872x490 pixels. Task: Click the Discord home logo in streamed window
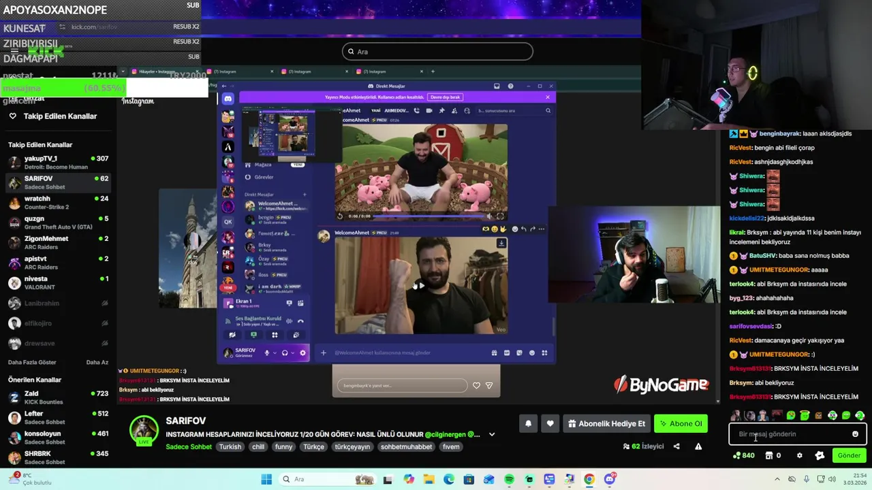click(x=228, y=99)
